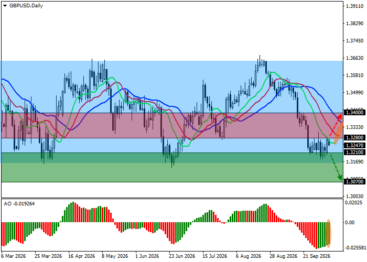This screenshot has height=262, width=367.
Task: Click the 1.30700 price level tag
Action: (x=354, y=182)
